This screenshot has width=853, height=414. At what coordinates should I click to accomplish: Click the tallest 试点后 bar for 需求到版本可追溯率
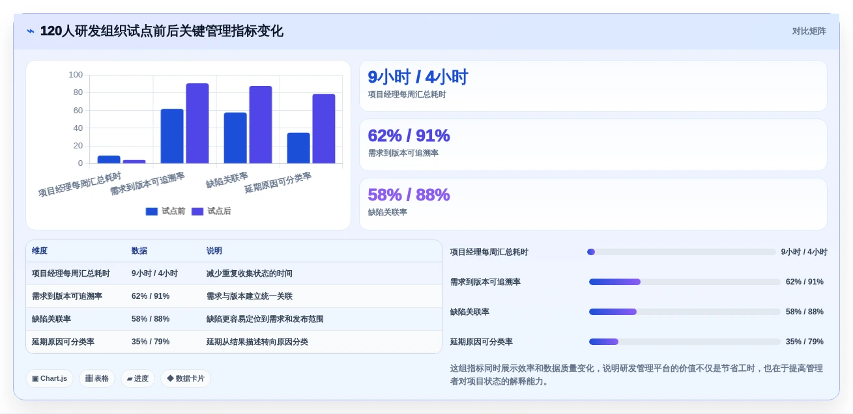pyautogui.click(x=197, y=123)
